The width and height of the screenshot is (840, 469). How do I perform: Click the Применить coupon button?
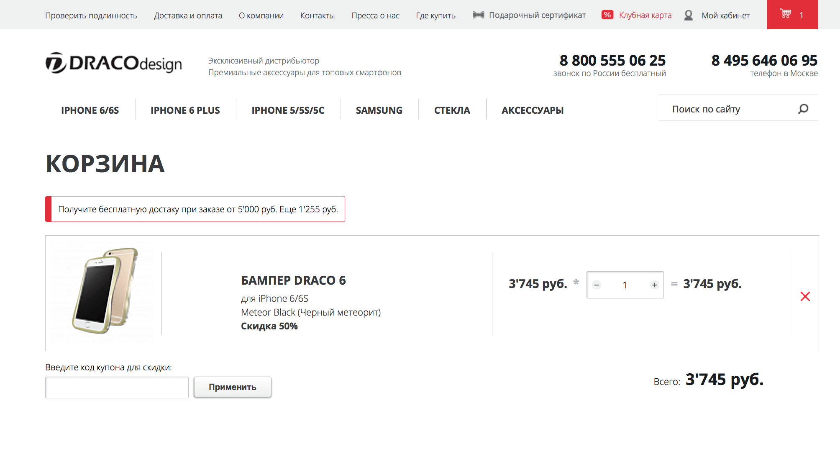[x=233, y=387]
